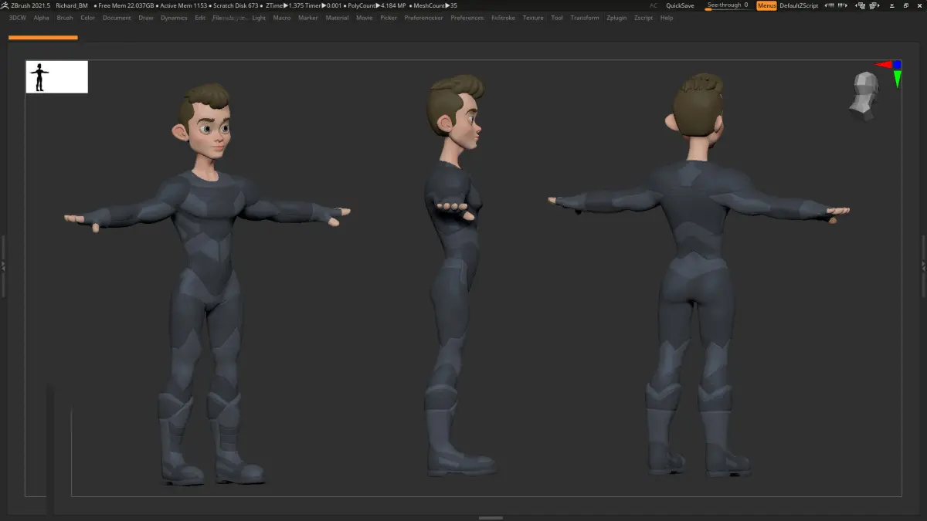Click the bottom tray divider handle
This screenshot has height=521, width=927.
click(x=491, y=518)
